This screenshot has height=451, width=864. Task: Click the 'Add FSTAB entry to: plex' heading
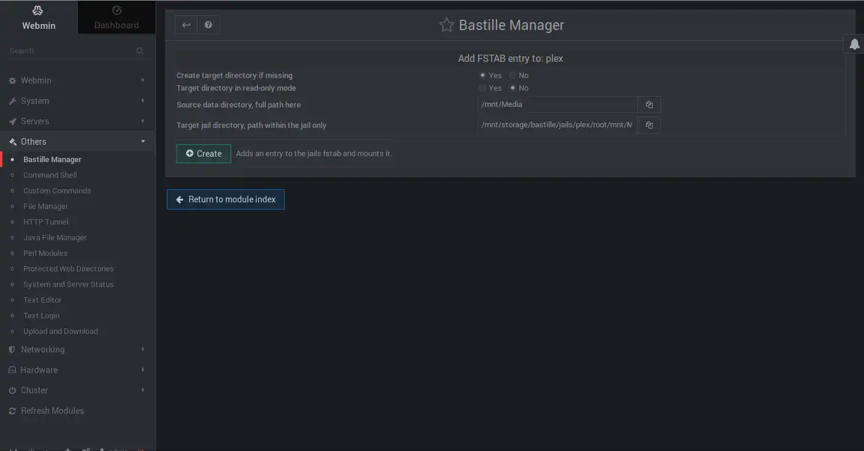point(510,58)
